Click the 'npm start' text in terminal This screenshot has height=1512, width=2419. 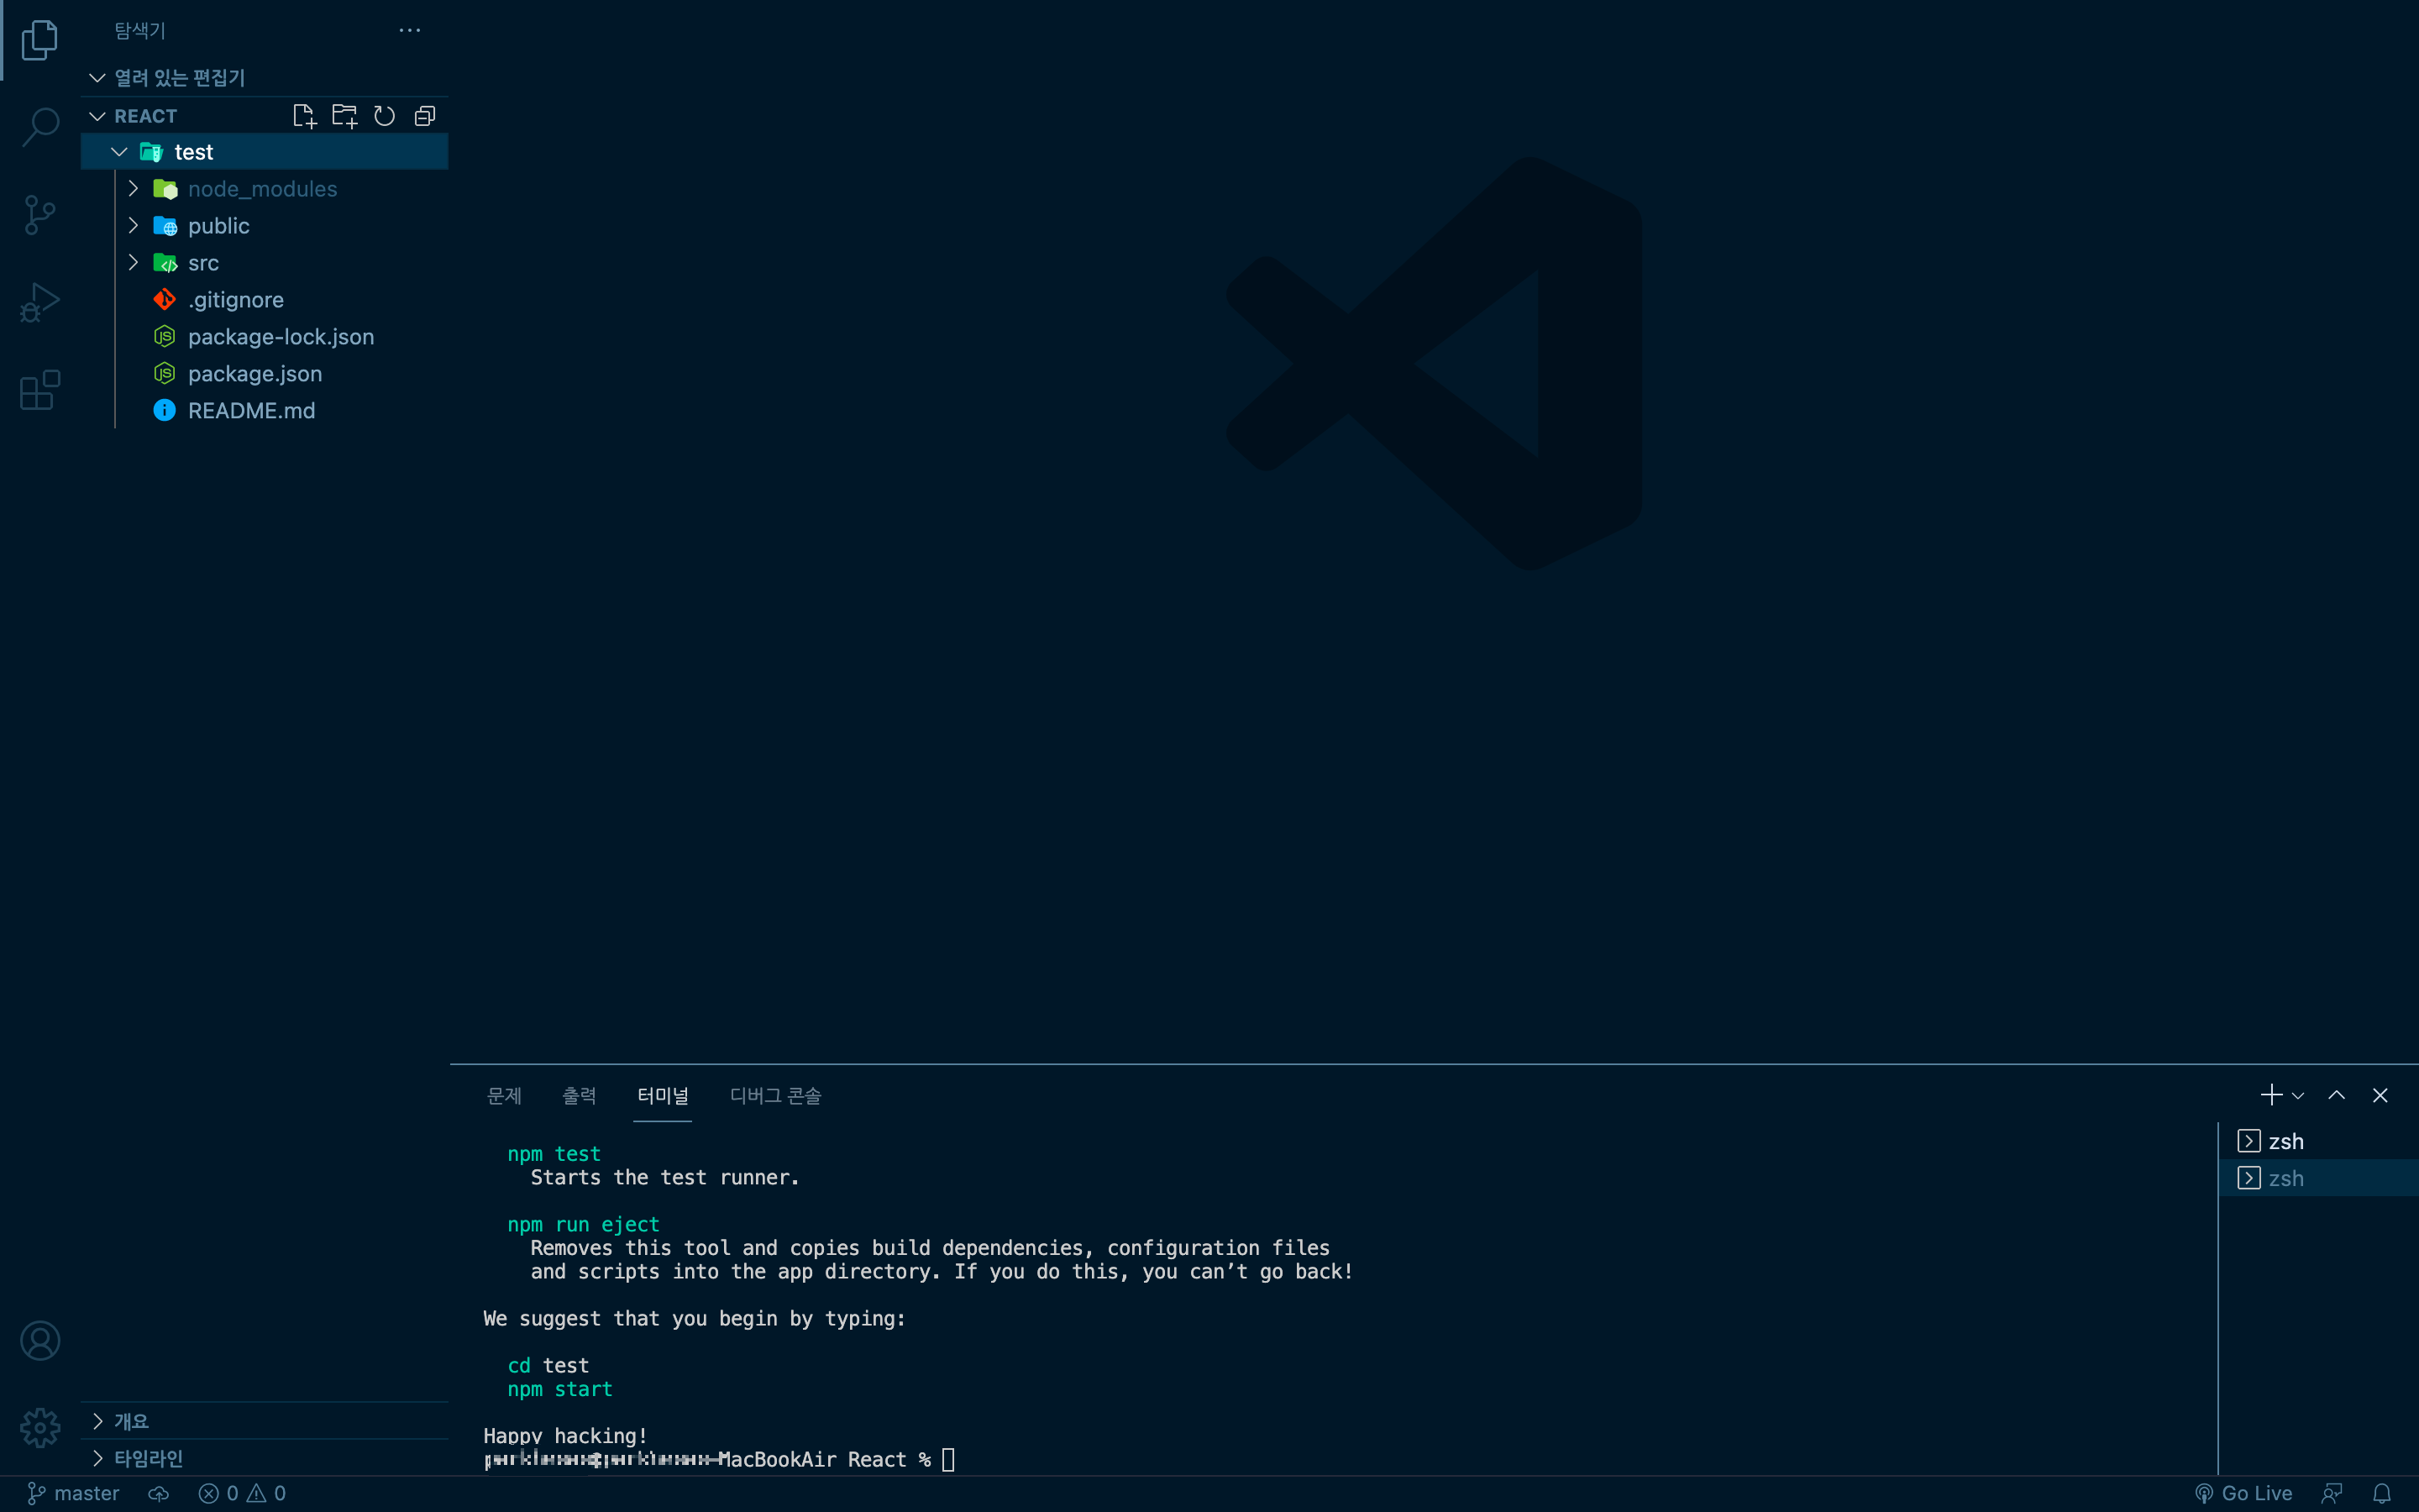(x=559, y=1389)
